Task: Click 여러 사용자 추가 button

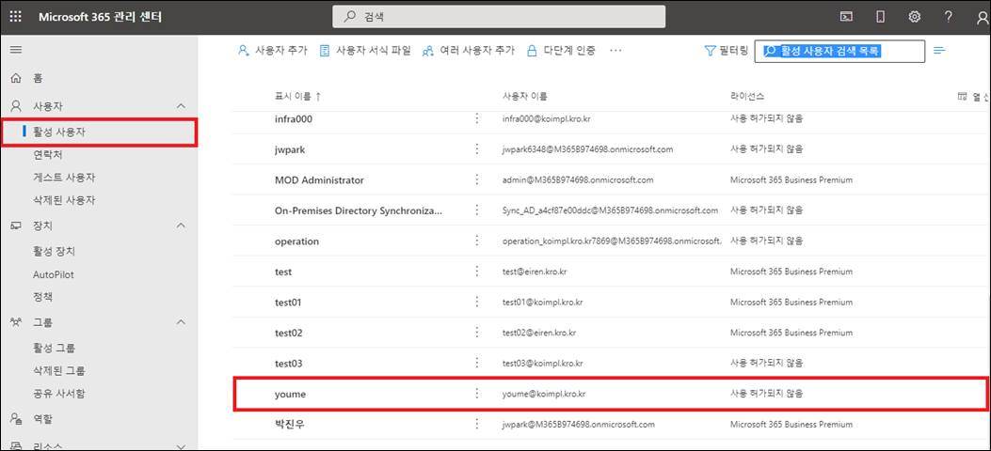Action: click(x=469, y=51)
